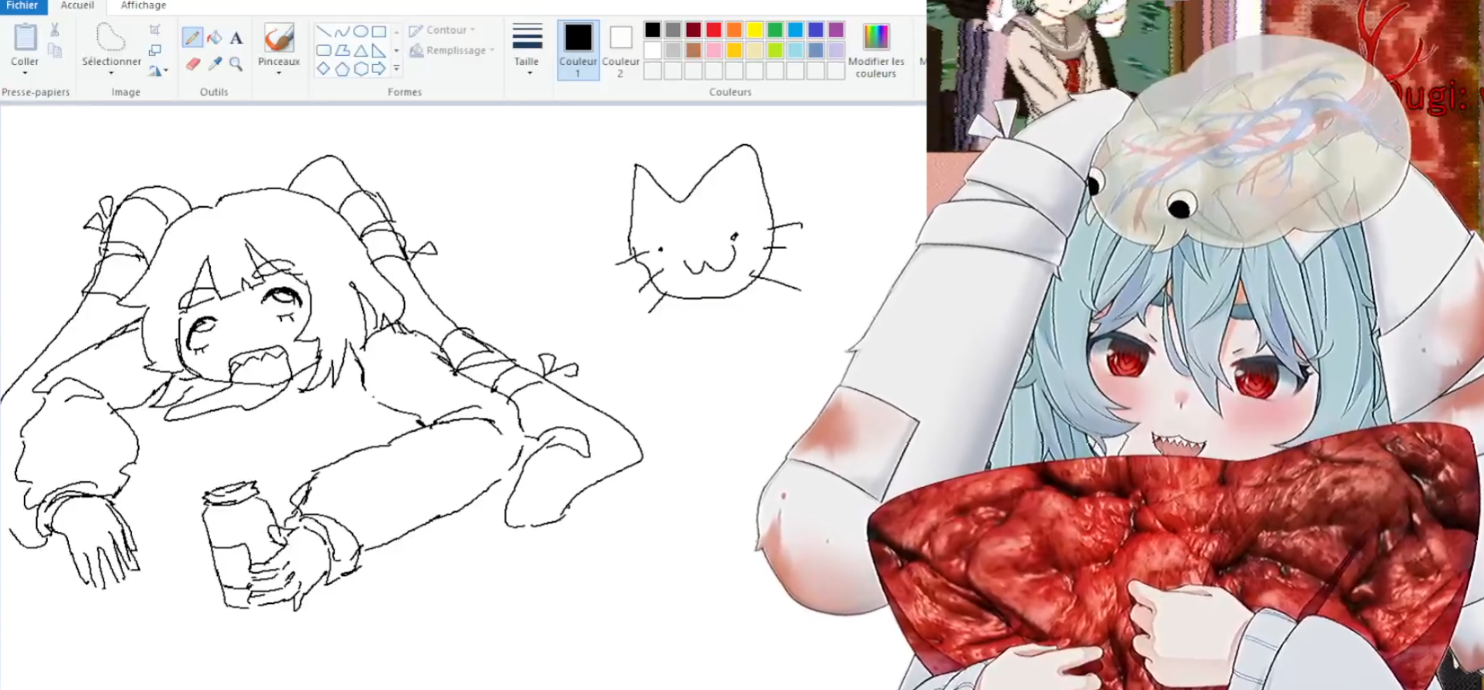Pick the black color swatch
Screen dimensions: 1484x690
pyautogui.click(x=653, y=30)
